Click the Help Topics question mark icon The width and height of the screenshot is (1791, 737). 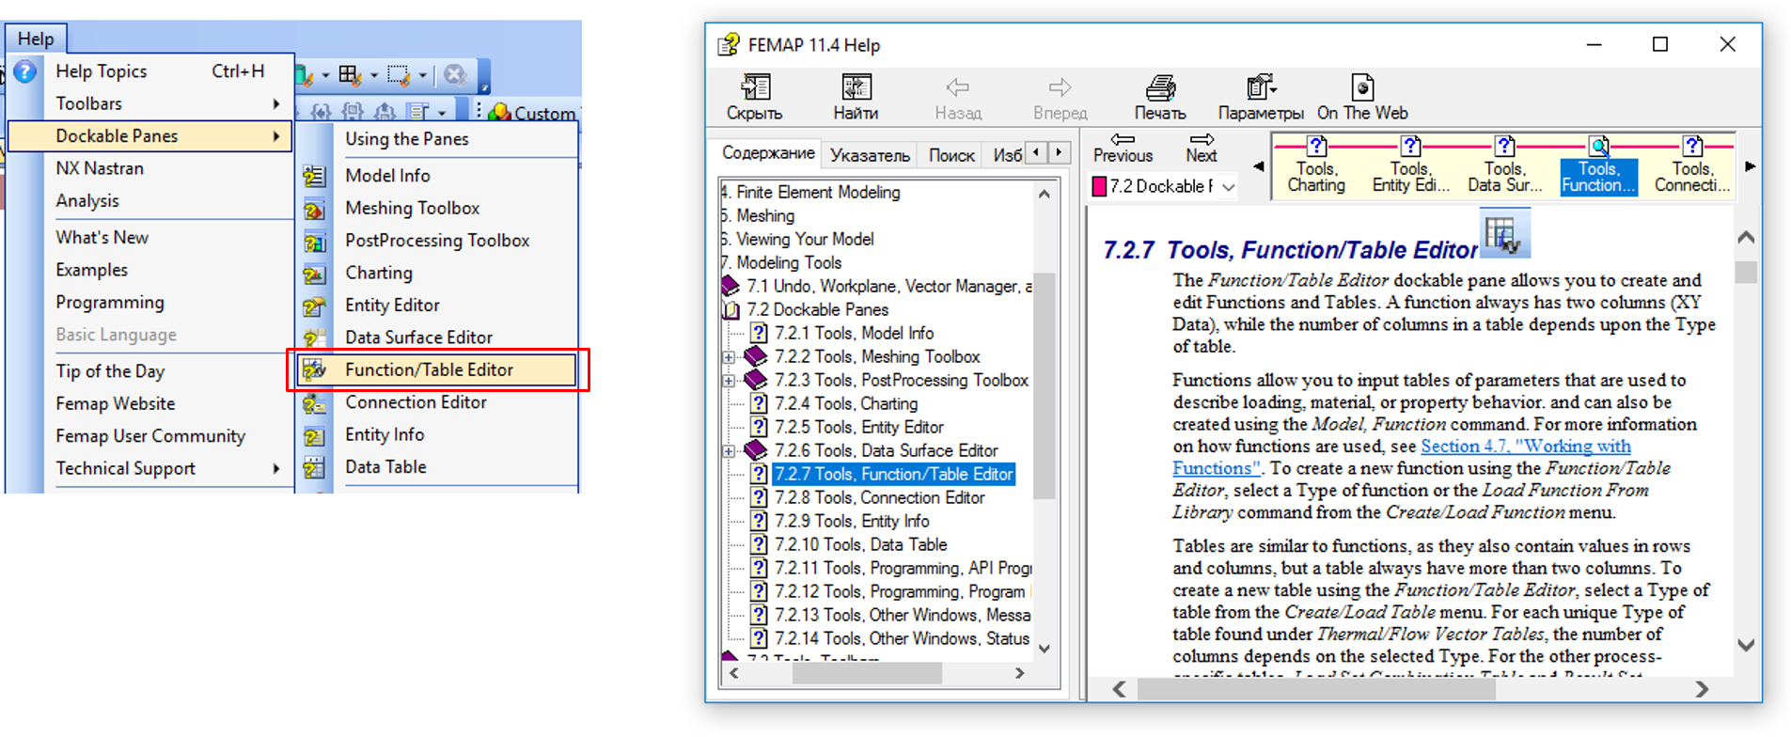point(25,71)
